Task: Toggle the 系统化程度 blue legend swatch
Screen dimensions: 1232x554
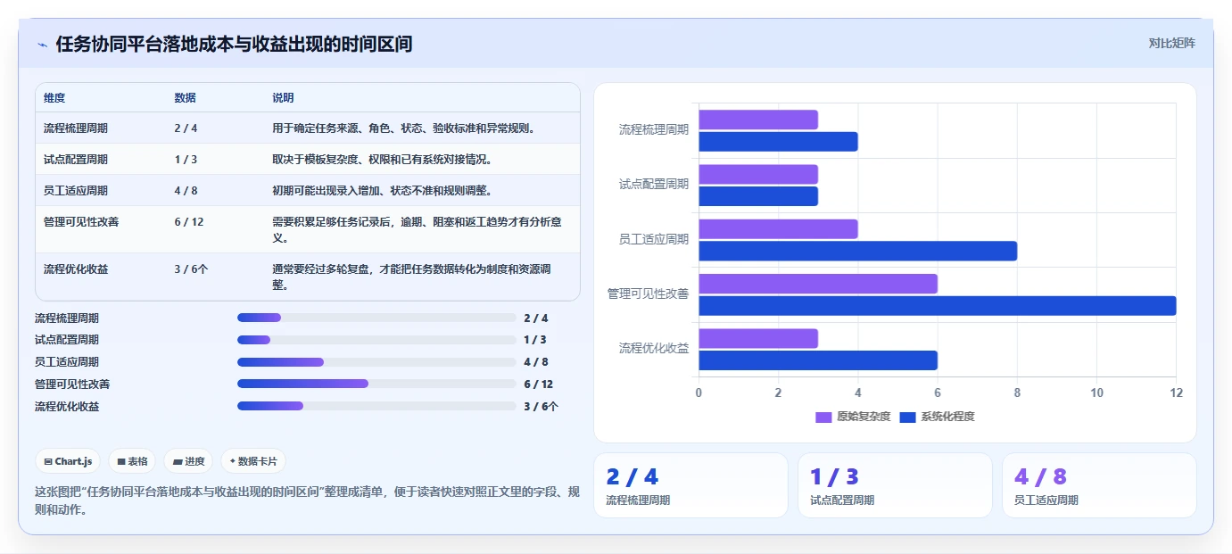Action: coord(908,417)
